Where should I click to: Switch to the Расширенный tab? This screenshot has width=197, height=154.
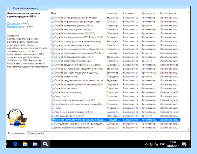tap(16, 133)
